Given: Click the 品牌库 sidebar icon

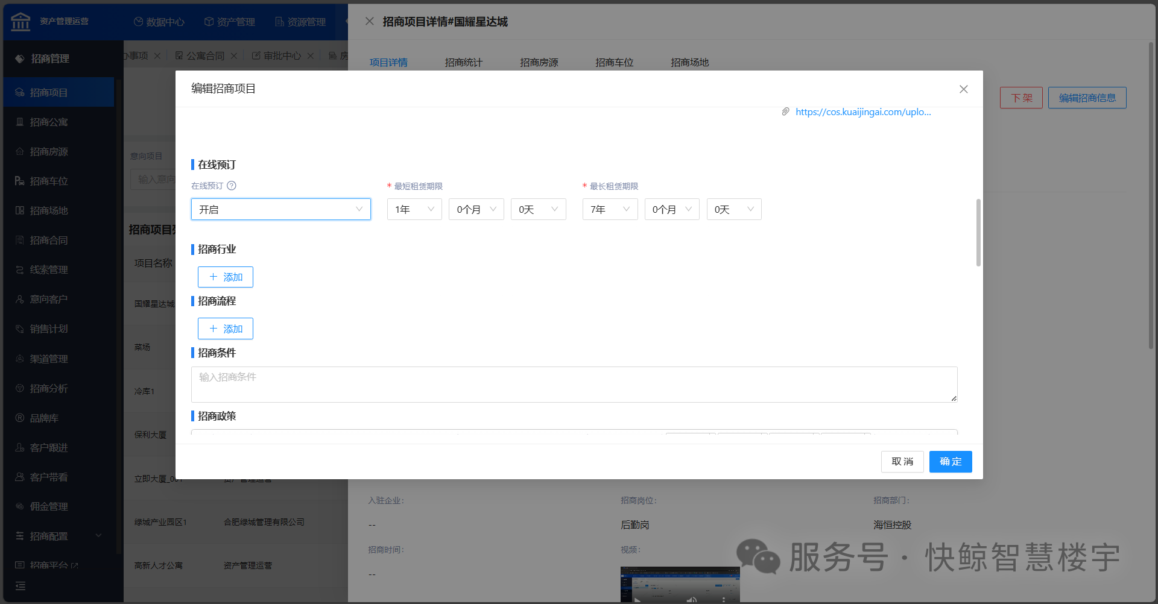Looking at the screenshot, I should pos(20,418).
